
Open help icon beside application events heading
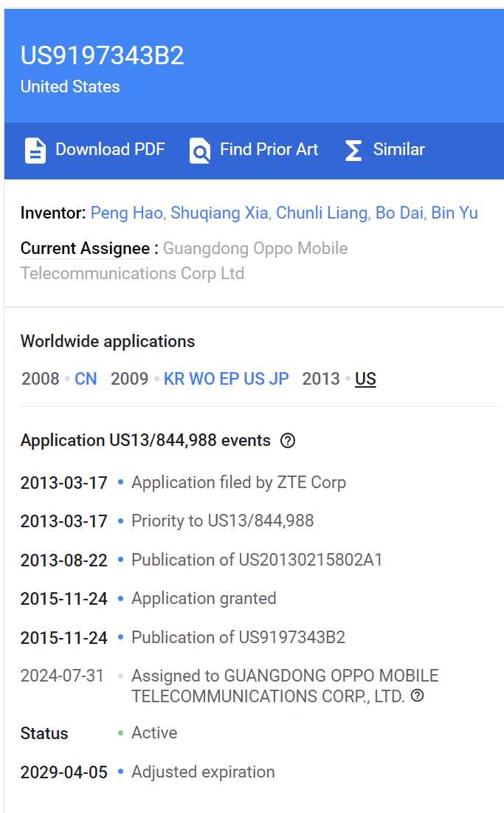(288, 441)
